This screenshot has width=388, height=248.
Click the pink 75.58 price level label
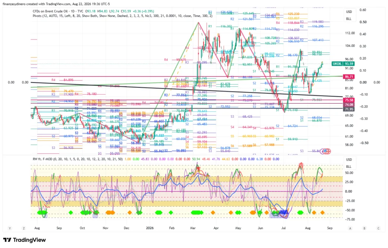[x=349, y=100]
